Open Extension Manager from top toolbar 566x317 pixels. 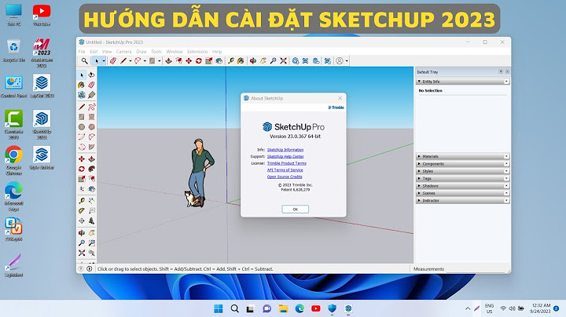coord(327,61)
